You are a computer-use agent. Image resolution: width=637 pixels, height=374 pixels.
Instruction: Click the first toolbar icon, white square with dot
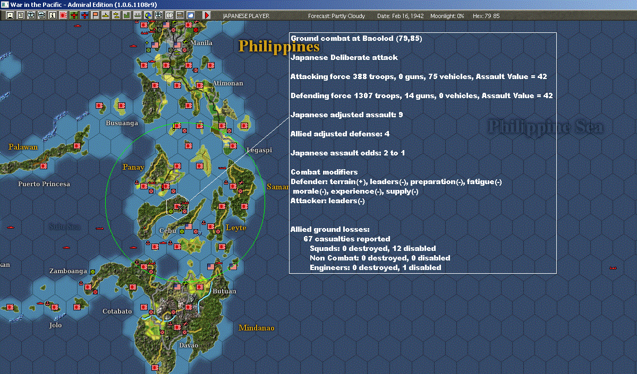(x=10, y=15)
